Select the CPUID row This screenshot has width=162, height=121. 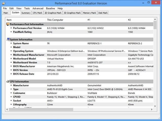tap(79, 97)
